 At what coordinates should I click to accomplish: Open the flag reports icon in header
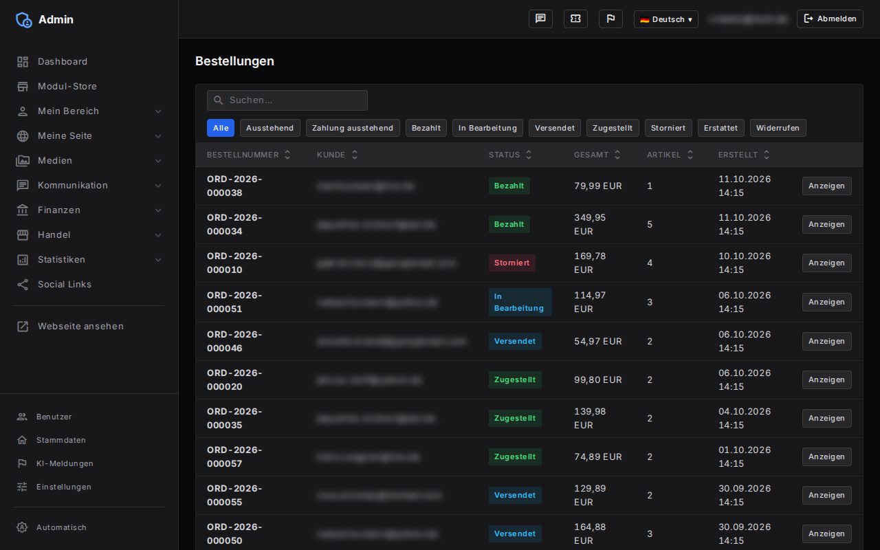click(x=610, y=19)
